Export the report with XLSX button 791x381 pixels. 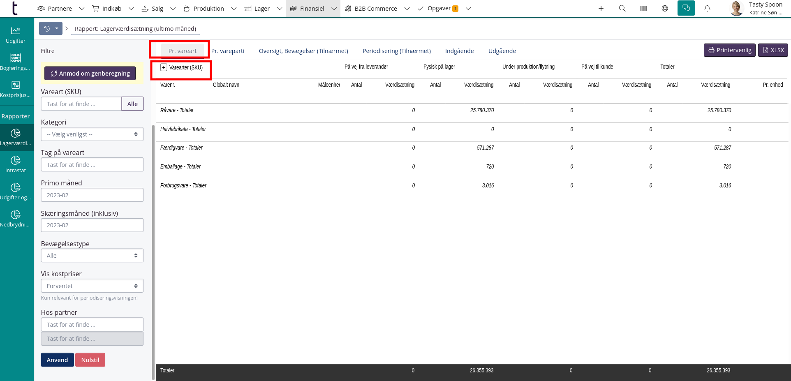coord(773,50)
